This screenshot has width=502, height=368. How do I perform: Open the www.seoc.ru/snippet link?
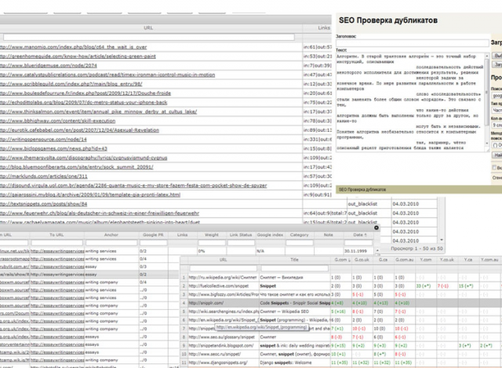click(x=214, y=354)
